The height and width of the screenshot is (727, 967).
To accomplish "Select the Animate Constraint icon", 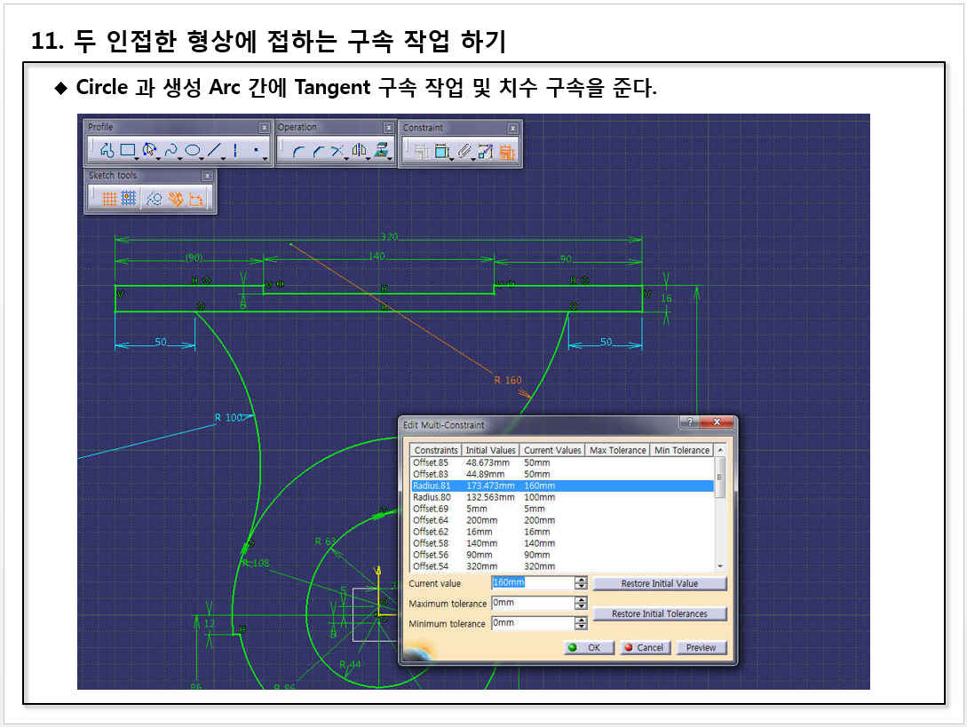I will point(486,152).
